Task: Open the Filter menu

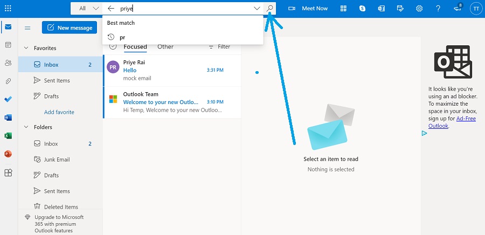Action: point(219,47)
